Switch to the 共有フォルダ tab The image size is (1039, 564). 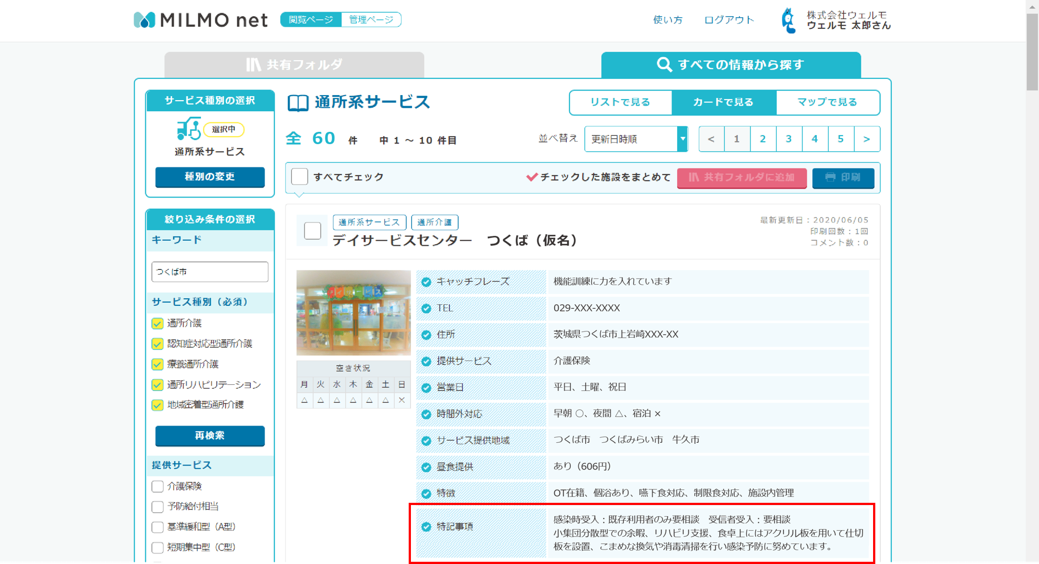click(x=294, y=65)
